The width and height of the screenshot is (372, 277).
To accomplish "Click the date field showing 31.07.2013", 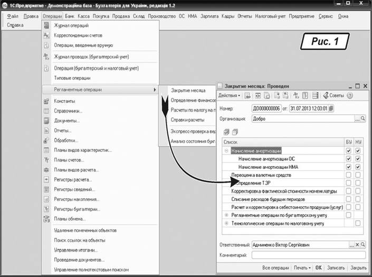I will tap(309, 109).
